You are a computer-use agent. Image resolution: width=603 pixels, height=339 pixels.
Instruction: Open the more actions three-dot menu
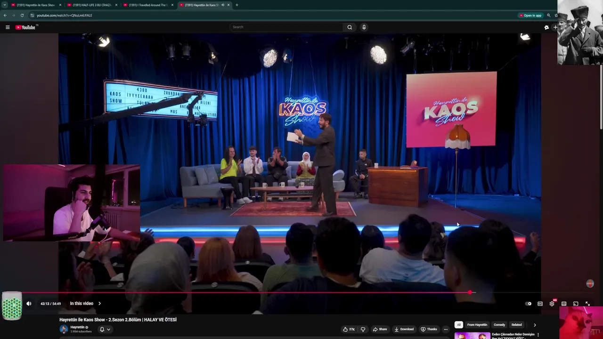click(x=446, y=329)
